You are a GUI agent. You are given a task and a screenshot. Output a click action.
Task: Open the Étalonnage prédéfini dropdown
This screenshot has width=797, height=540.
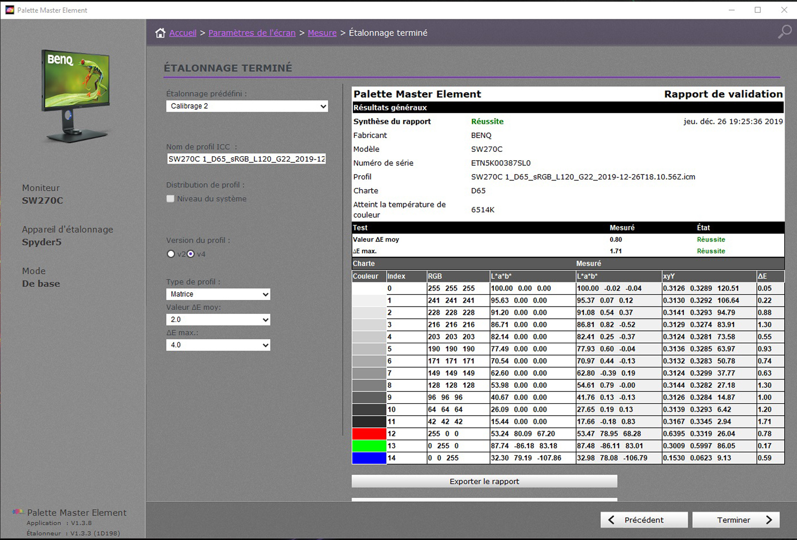click(x=247, y=106)
